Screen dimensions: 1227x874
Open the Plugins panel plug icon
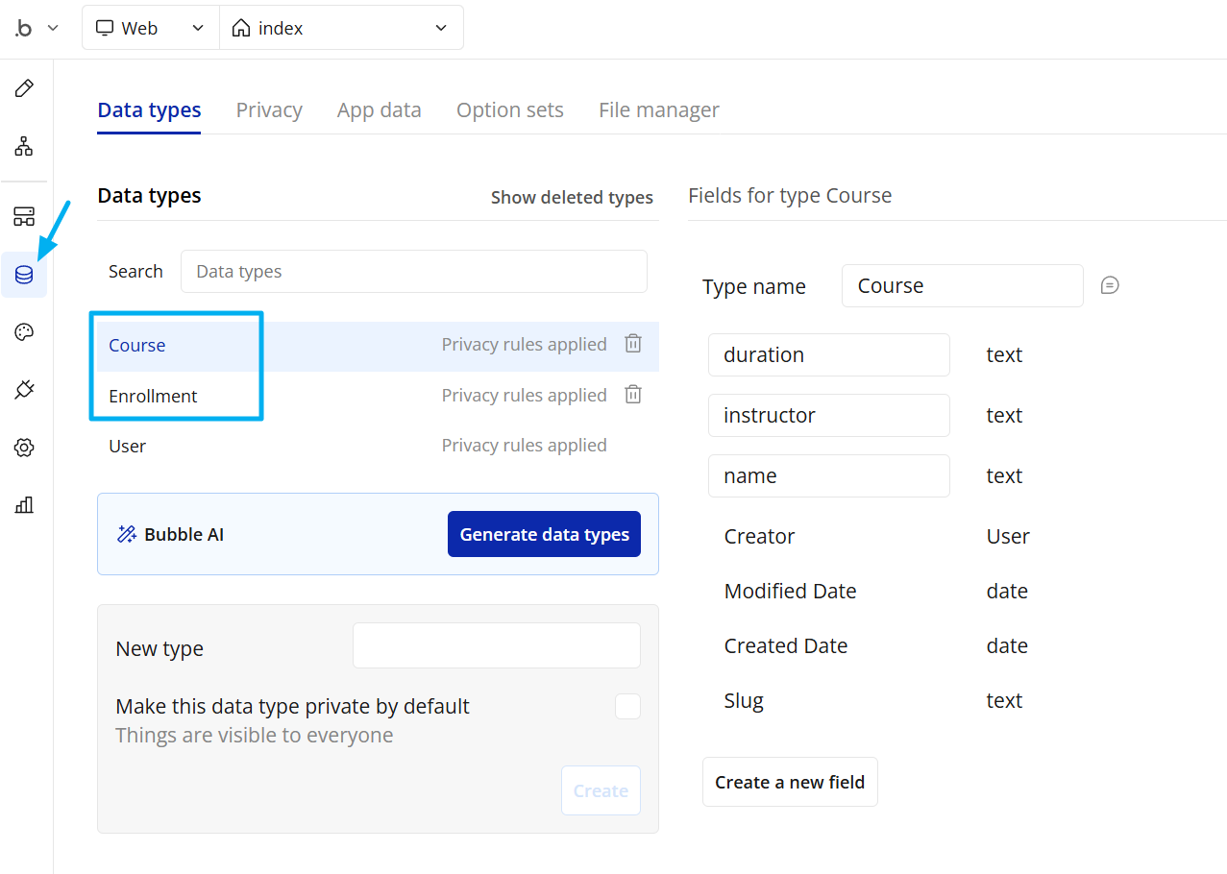pyautogui.click(x=24, y=389)
